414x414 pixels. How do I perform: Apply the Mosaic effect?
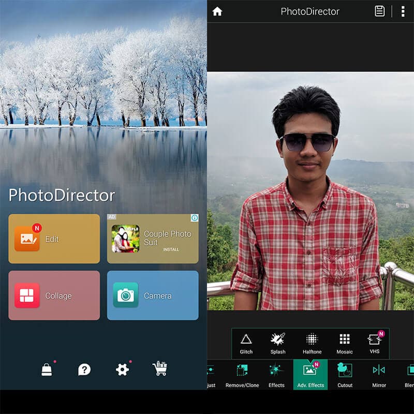pos(345,344)
